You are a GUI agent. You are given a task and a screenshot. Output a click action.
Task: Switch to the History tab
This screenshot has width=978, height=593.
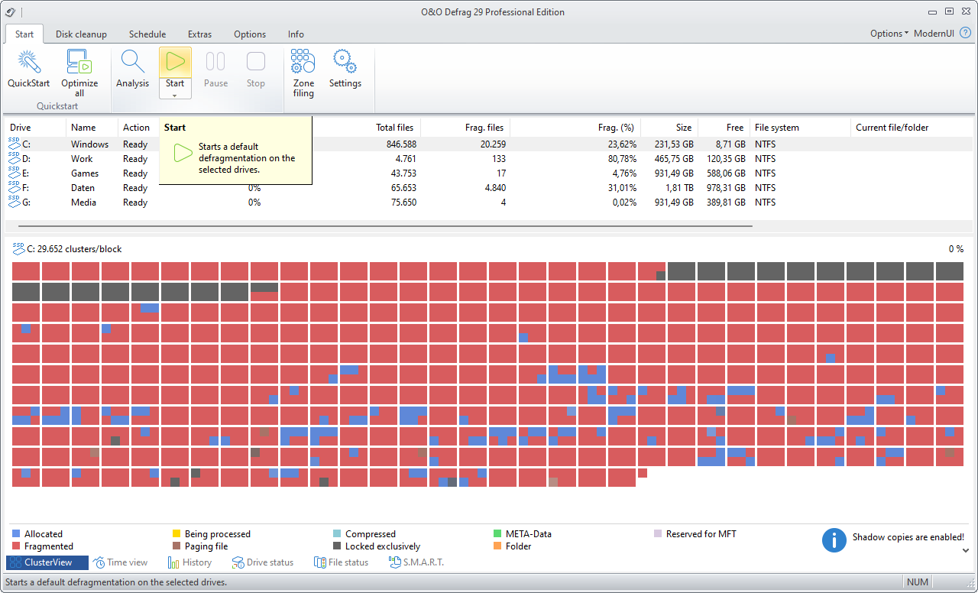point(189,562)
